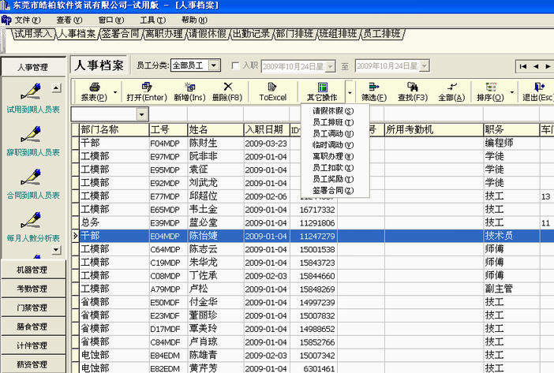554x373 pixels.
Task: Open the 筛选(F) filter tool
Action: 374,91
